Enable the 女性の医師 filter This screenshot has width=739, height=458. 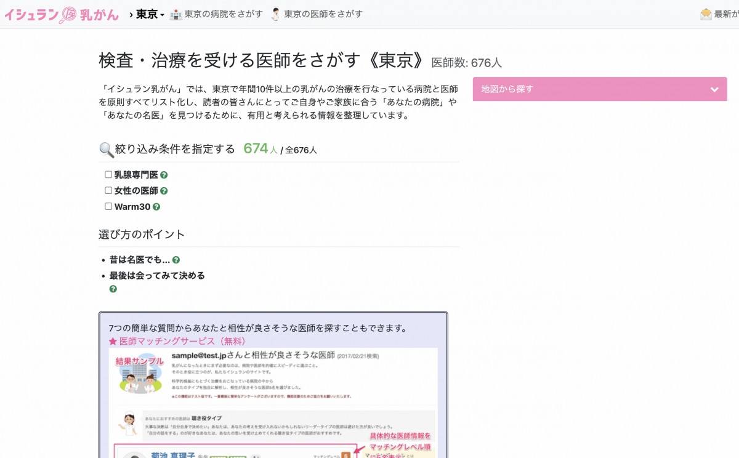coord(108,190)
